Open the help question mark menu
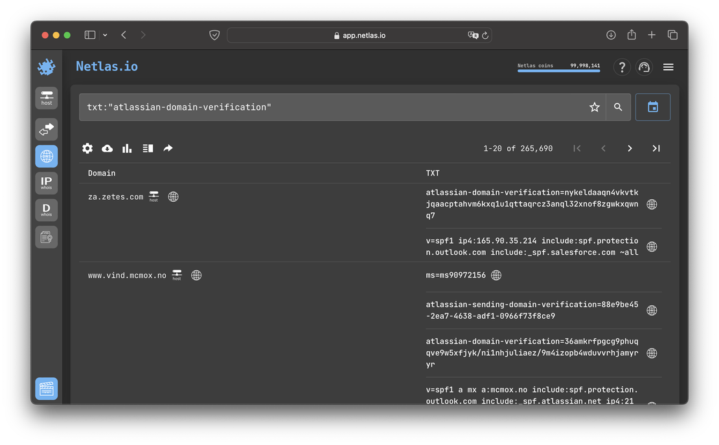 tap(622, 67)
